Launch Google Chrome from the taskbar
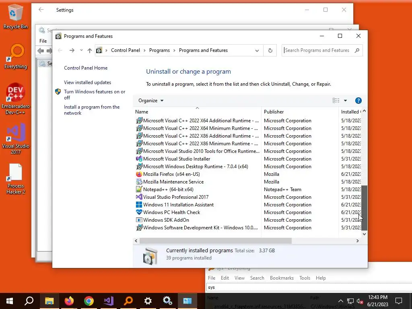412x309 pixels. coord(89,301)
